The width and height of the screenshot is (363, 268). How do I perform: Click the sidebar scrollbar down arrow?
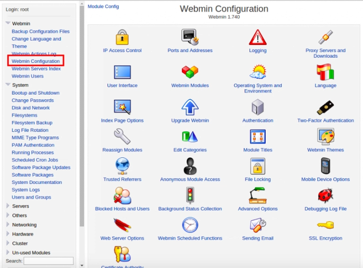[x=82, y=266]
